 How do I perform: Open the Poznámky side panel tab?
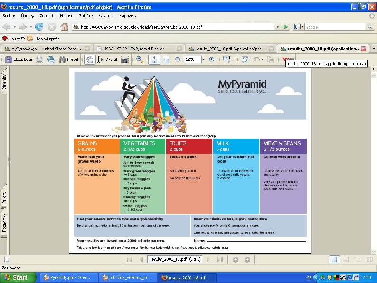(x=4, y=223)
